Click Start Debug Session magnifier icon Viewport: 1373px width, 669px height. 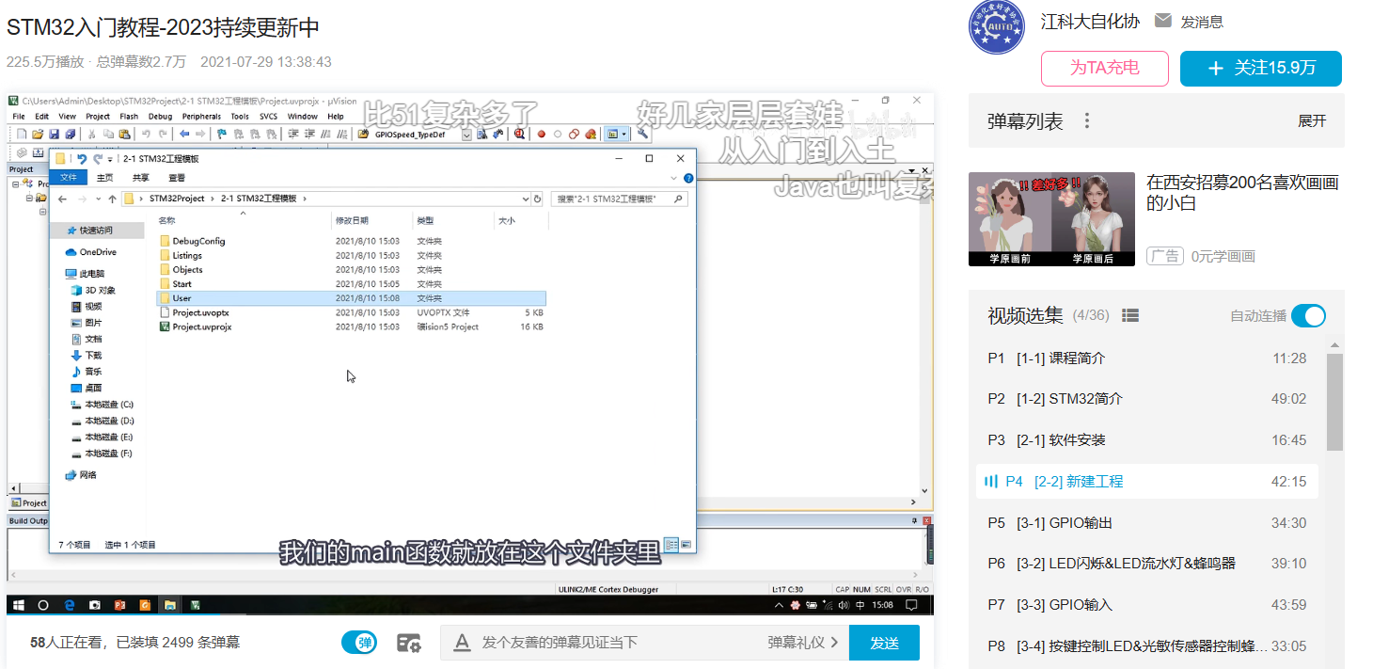point(519,134)
